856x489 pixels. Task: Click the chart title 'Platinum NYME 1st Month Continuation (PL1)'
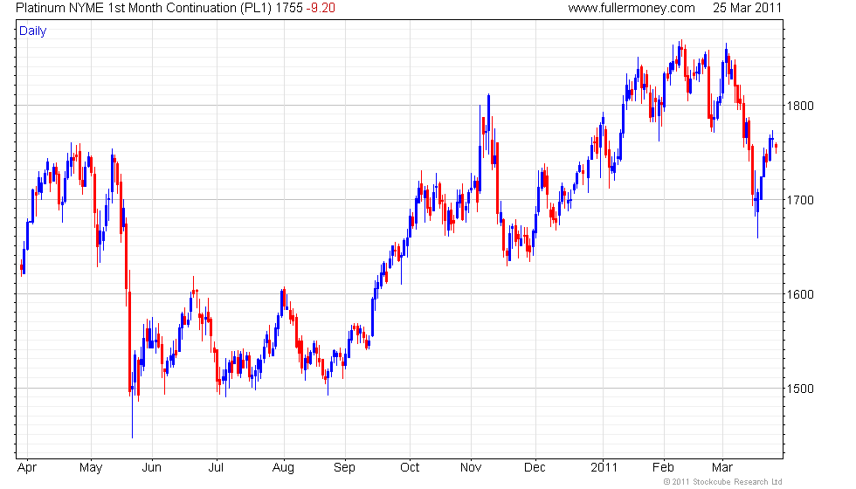[143, 8]
